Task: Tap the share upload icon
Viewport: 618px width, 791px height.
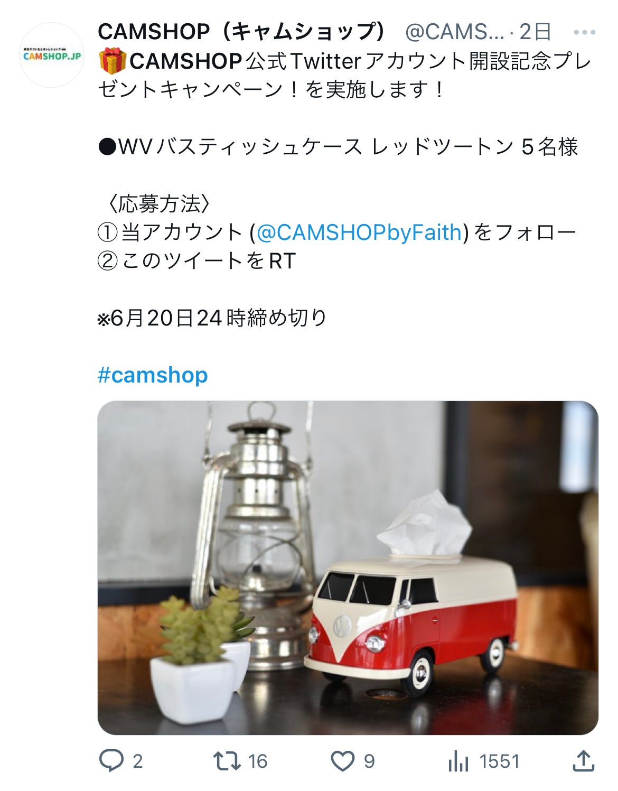Action: [584, 761]
